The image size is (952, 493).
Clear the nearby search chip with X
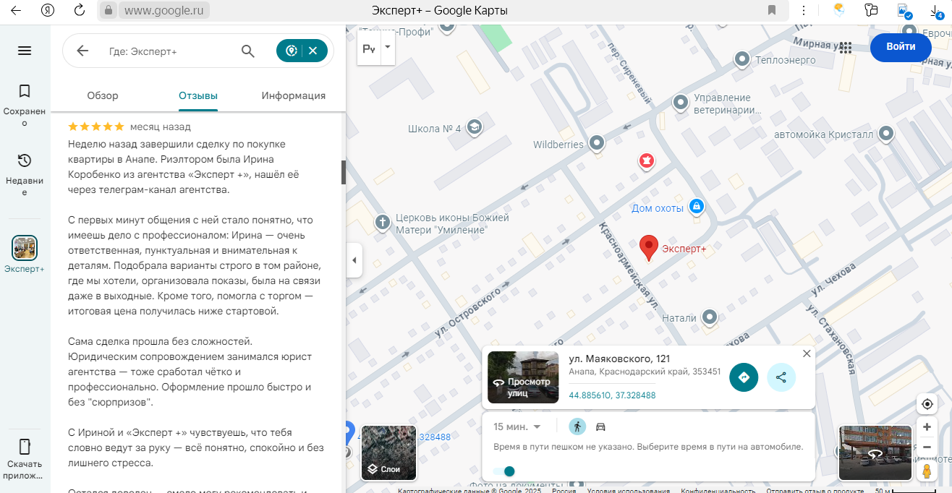(313, 51)
